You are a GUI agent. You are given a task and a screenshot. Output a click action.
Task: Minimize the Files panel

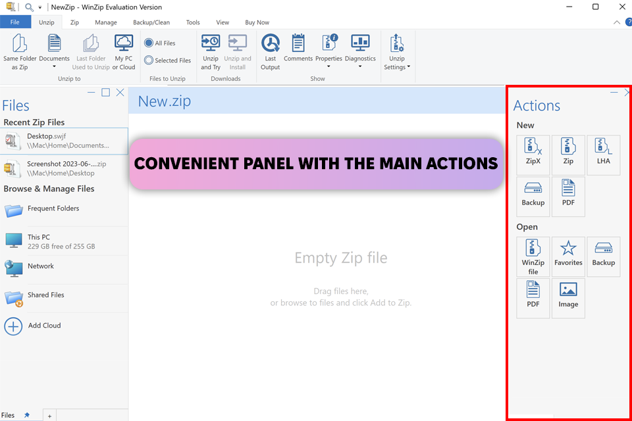pos(91,92)
